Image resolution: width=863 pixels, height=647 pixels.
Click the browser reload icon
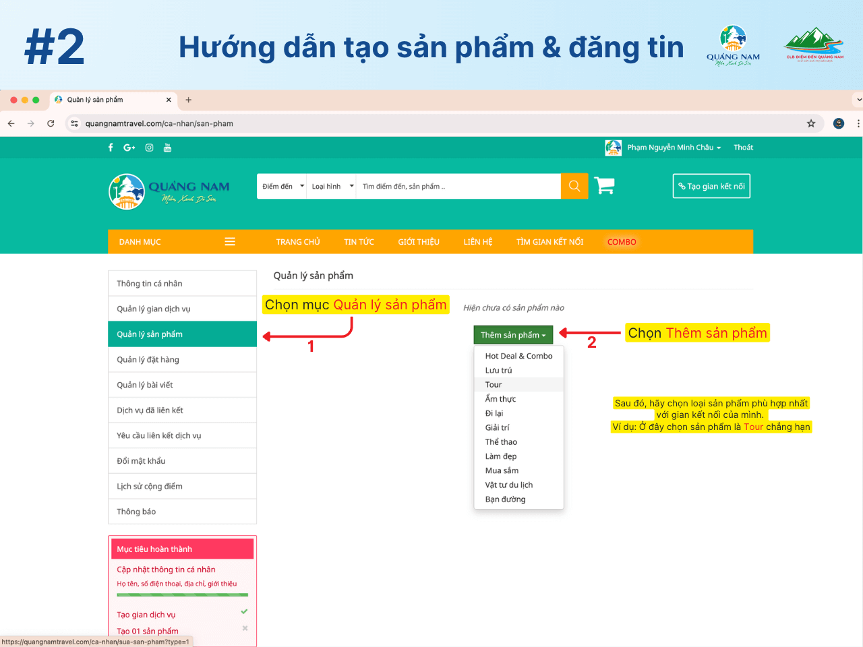coord(51,123)
